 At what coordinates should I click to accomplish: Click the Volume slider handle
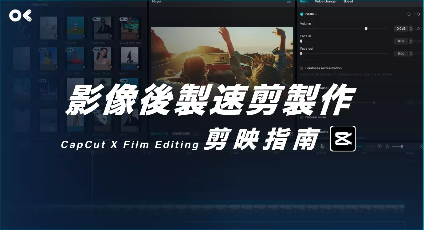(366, 29)
